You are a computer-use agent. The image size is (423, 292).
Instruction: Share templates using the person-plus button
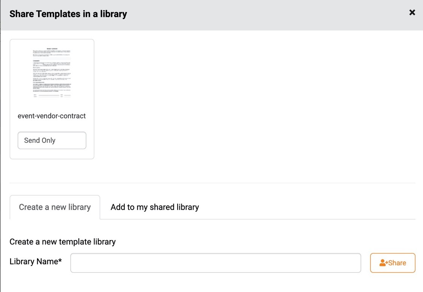[x=392, y=263]
